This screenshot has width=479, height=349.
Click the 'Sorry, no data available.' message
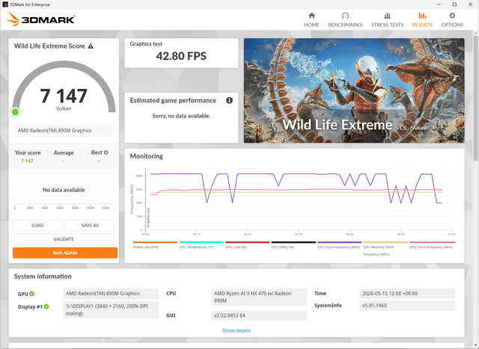(x=181, y=116)
